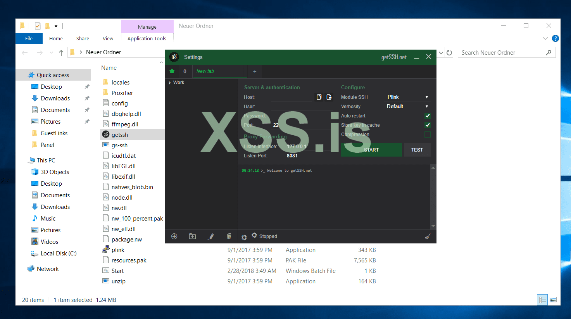Open the View ribbon tab in Explorer
This screenshot has height=319, width=571.
(108, 38)
